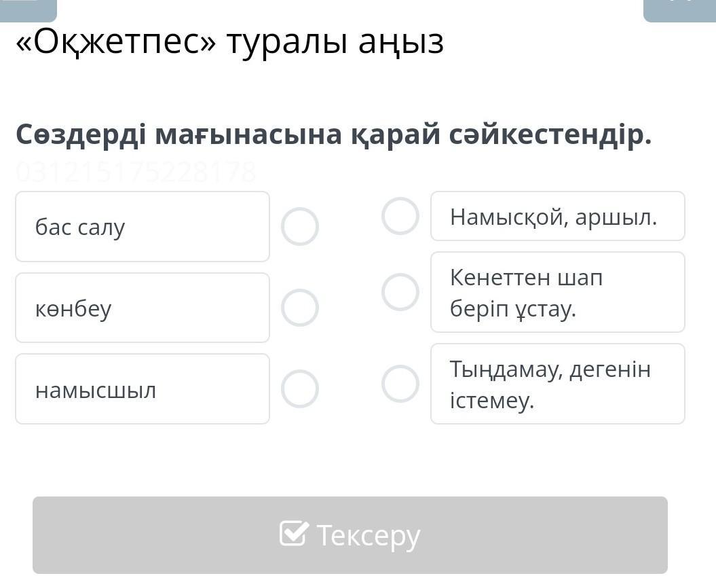716x578 pixels.
Task: Click the Сөздерді мағынасына қарай сәйкестендір instruction
Action: (333, 134)
